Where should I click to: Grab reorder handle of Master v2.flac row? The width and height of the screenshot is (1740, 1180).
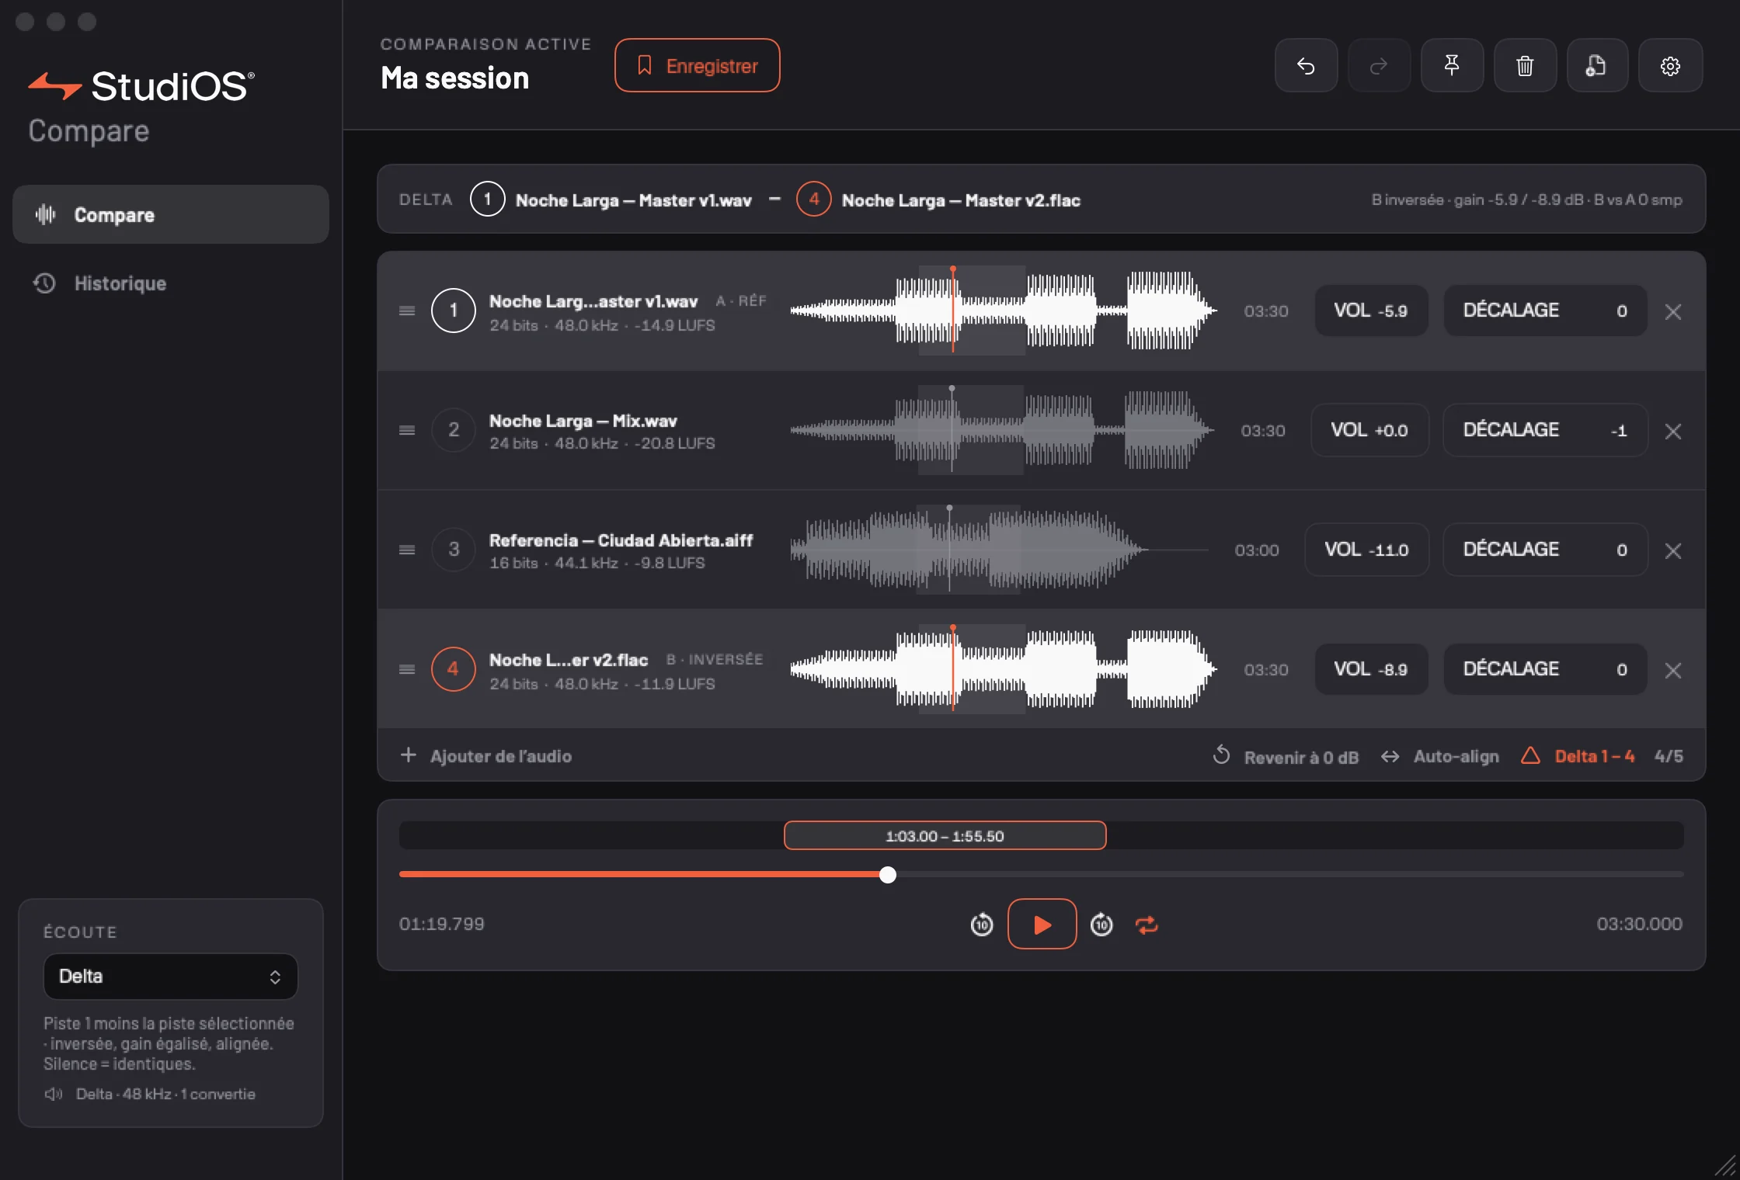pyautogui.click(x=407, y=670)
